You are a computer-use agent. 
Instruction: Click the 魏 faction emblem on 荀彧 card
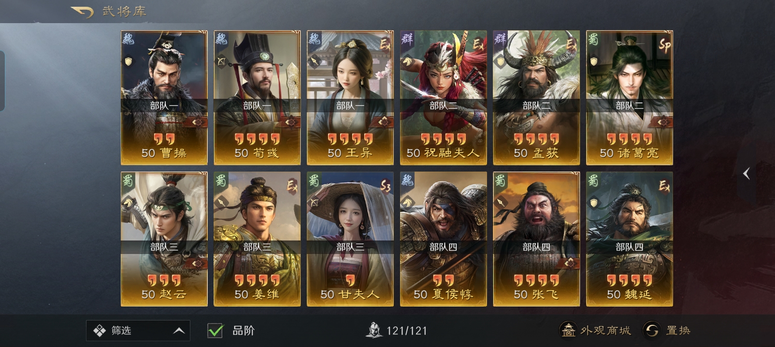[x=222, y=40]
